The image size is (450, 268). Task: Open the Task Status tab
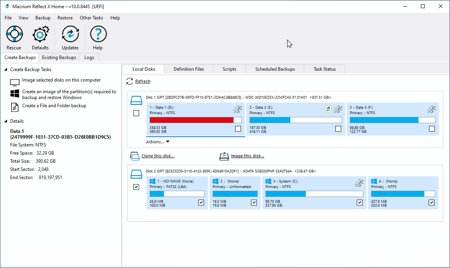point(324,69)
